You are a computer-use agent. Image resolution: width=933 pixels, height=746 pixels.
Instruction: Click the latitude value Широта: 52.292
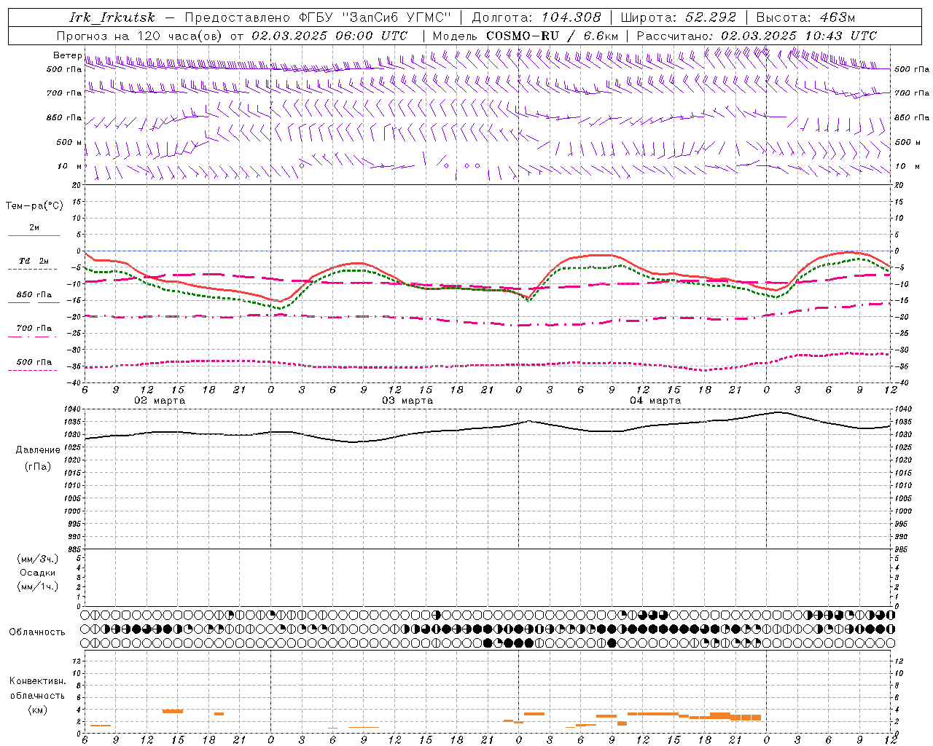click(679, 17)
